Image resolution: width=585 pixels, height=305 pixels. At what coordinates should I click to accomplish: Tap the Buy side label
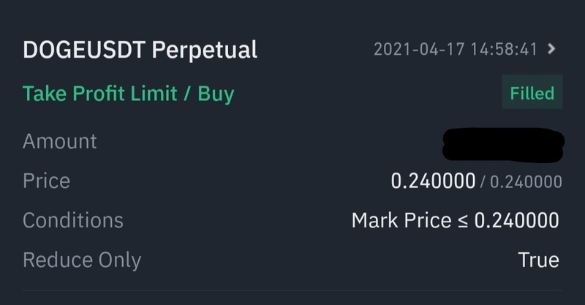coord(216,94)
